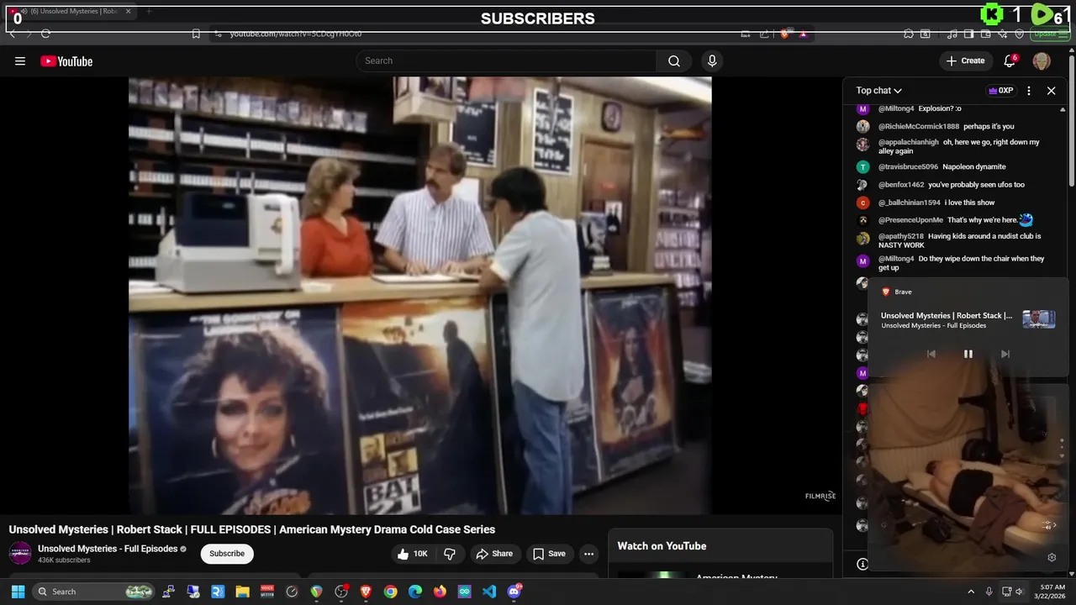
Task: Open the Brave VPN shield icon
Action: pos(1019,34)
